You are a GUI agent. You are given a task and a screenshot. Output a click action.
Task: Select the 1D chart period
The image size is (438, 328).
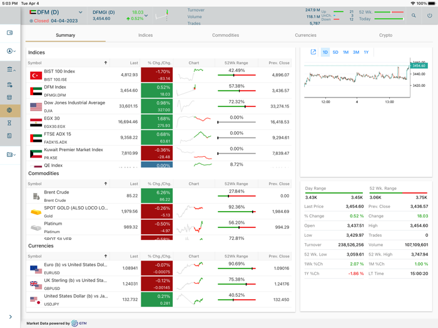[x=325, y=52]
